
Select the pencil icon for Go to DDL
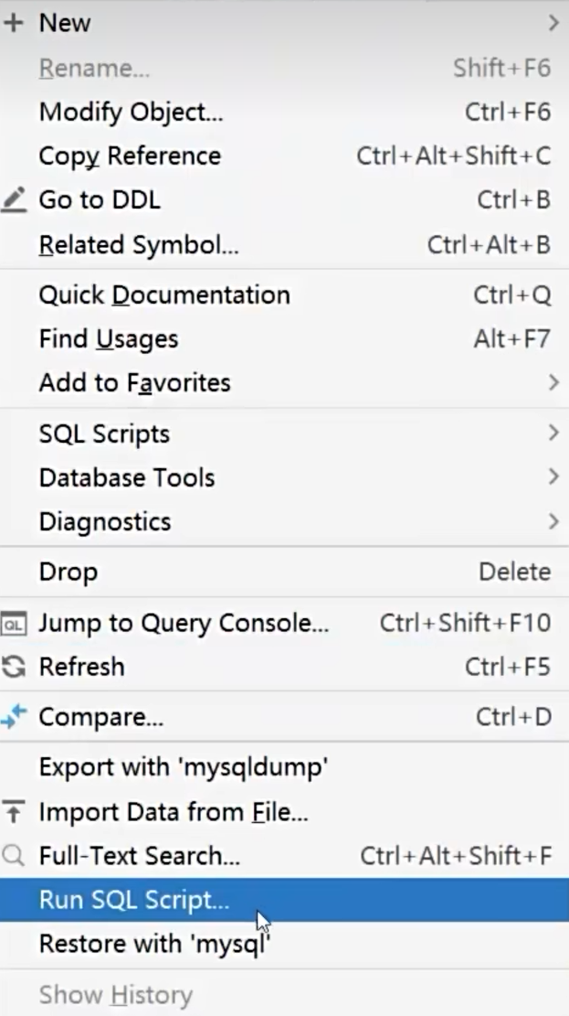pyautogui.click(x=14, y=199)
